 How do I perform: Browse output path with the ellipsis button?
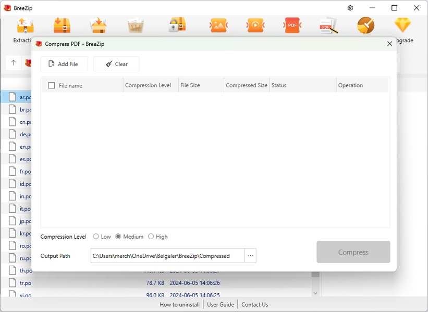[250, 256]
